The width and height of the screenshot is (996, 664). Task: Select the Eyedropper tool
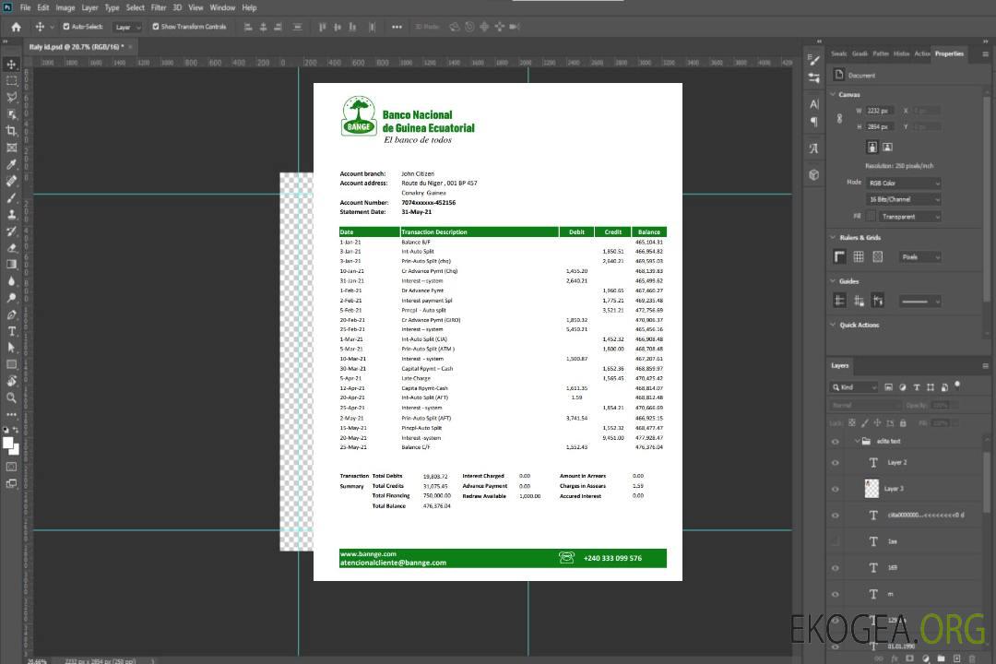point(11,164)
